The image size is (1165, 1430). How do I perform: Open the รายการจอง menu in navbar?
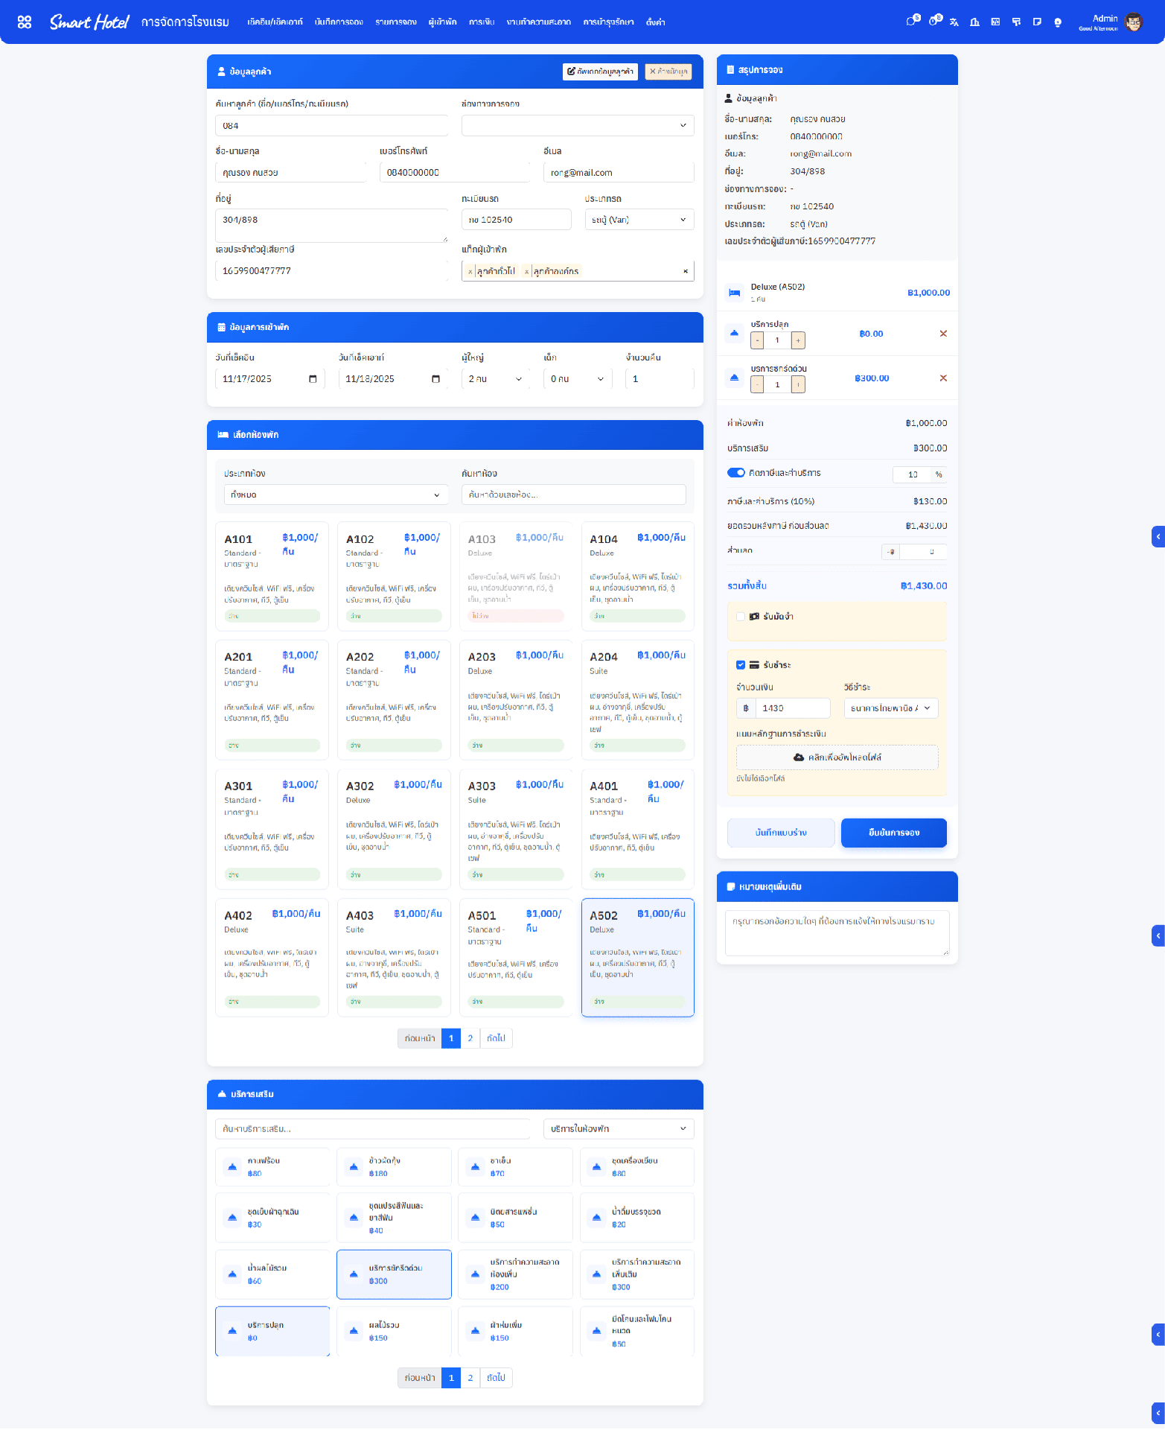[x=395, y=22]
